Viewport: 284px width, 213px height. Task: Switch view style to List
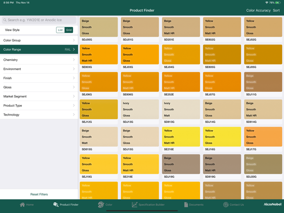60,30
